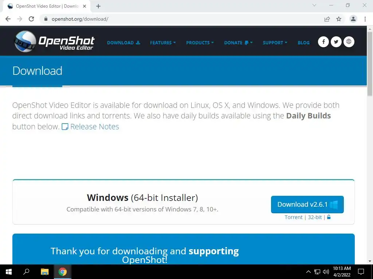Open a new browser tab
Screen dimensions: 373x279
pyautogui.click(x=98, y=7)
